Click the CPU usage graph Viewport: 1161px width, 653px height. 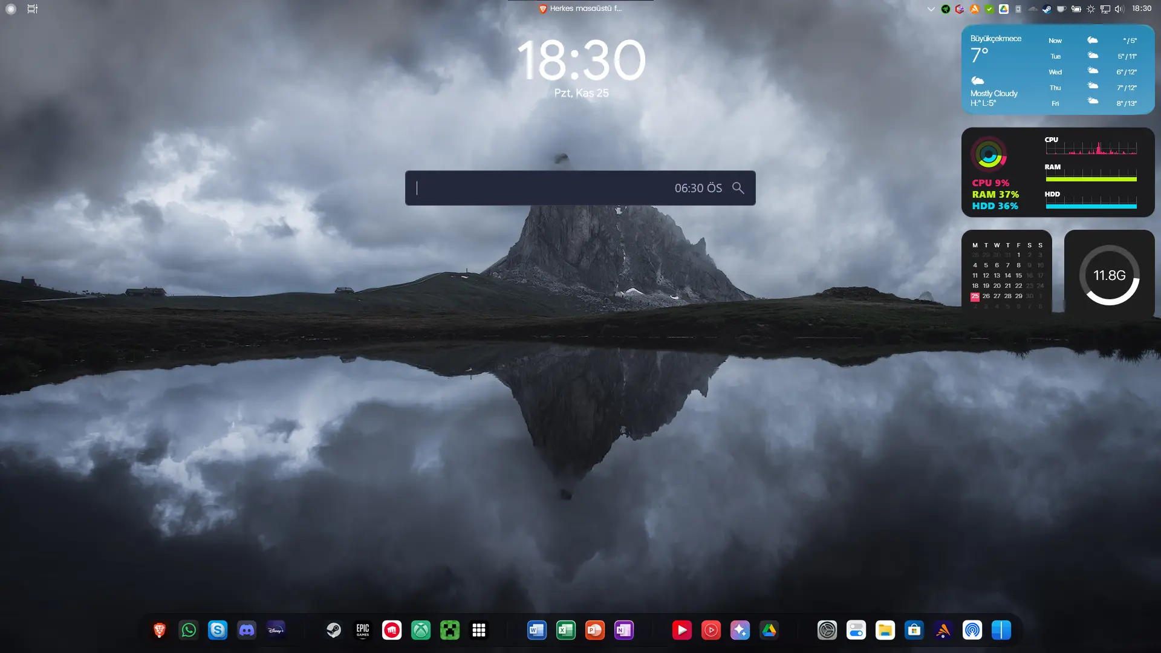[x=1091, y=148]
